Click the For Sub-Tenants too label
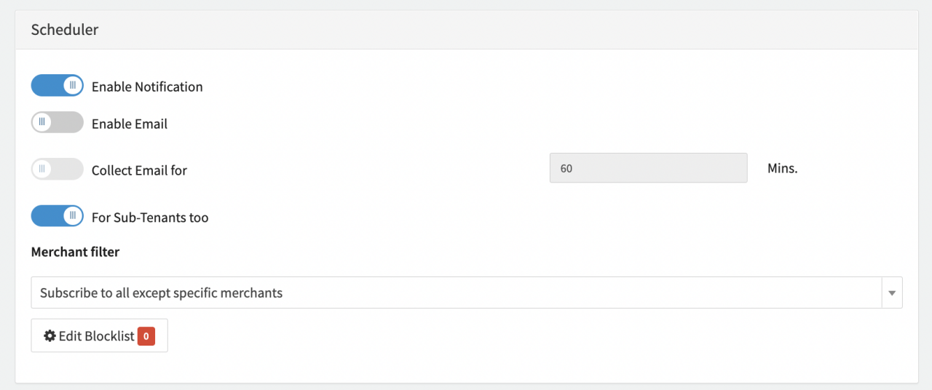The height and width of the screenshot is (390, 932). point(150,217)
